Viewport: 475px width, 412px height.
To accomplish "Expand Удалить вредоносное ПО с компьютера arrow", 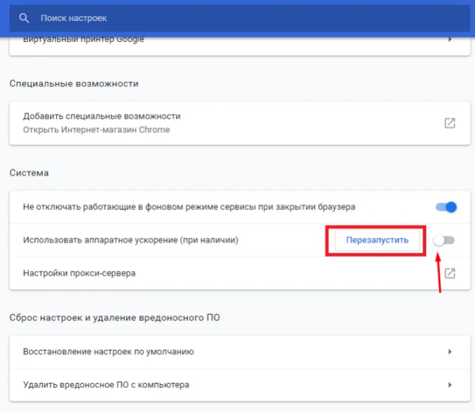I will (x=450, y=385).
